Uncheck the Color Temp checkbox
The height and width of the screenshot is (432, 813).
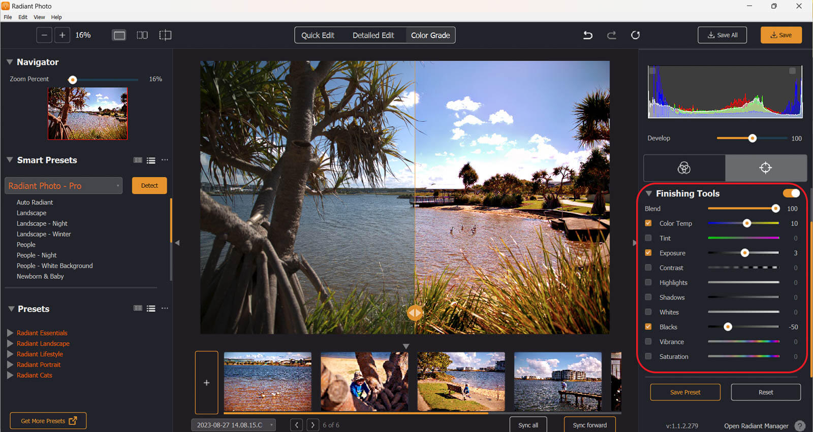[648, 223]
